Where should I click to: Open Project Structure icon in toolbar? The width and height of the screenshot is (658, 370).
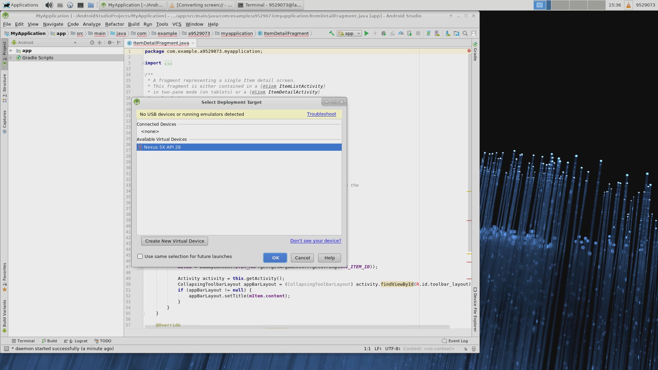456,33
